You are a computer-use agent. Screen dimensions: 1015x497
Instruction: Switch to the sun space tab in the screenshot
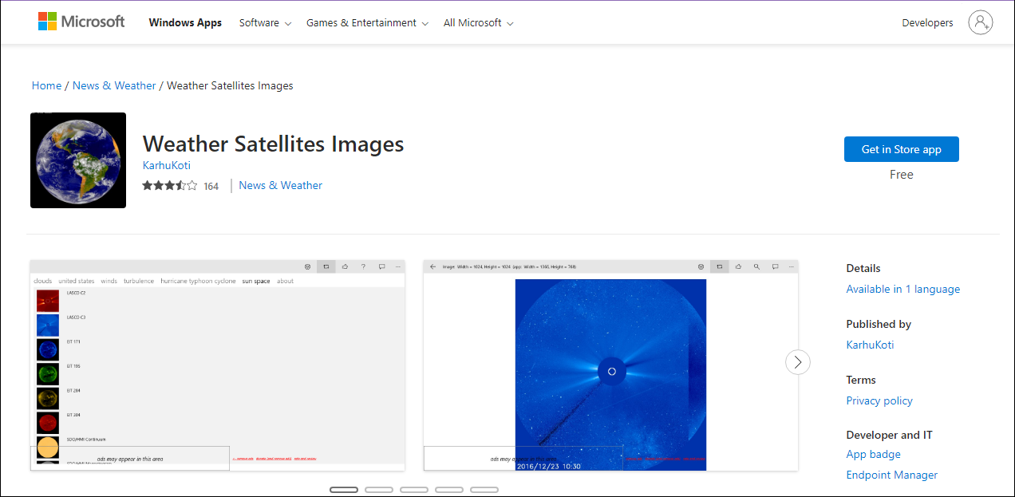tap(257, 281)
